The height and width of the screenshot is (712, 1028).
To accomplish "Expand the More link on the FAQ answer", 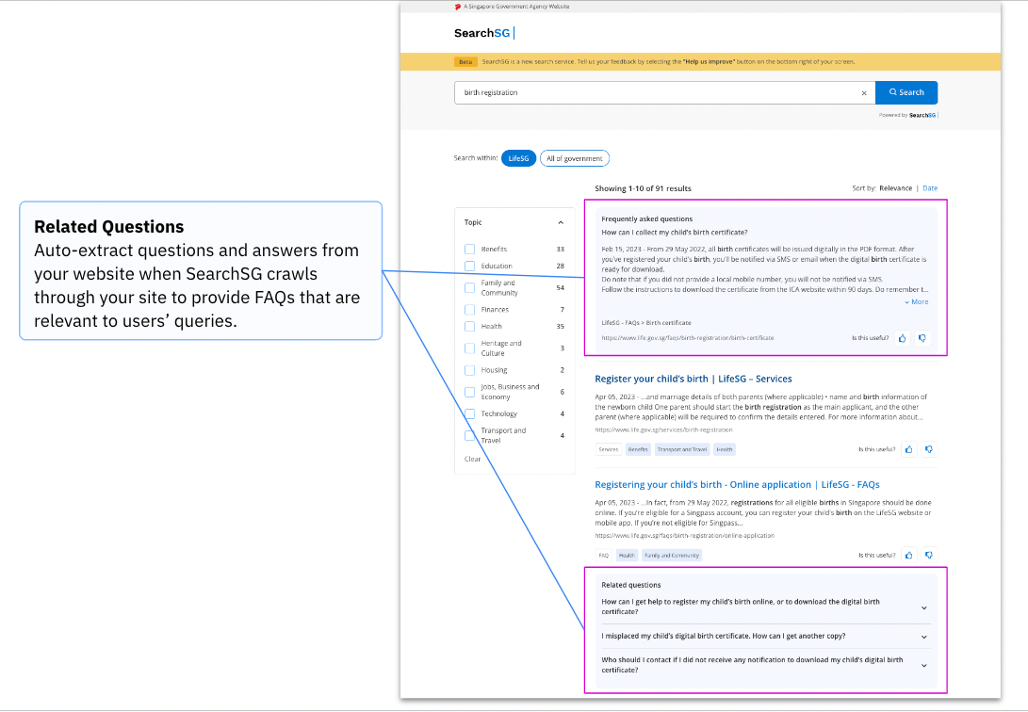I will [917, 301].
